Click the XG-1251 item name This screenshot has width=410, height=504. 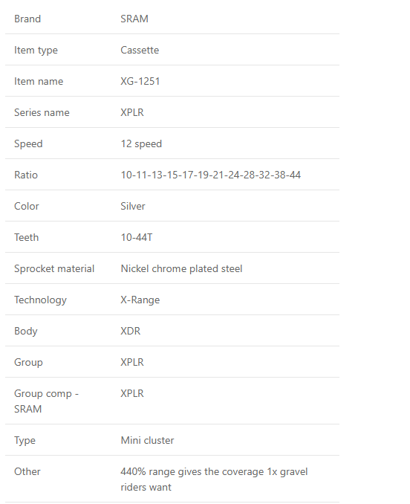point(140,81)
